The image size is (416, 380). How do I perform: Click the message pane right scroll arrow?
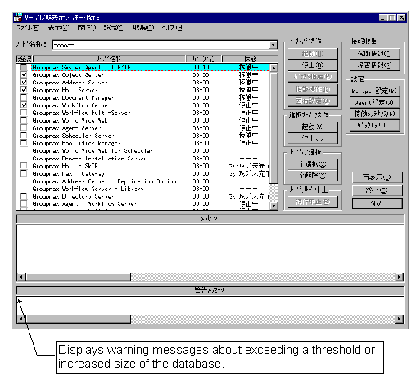(x=400, y=277)
